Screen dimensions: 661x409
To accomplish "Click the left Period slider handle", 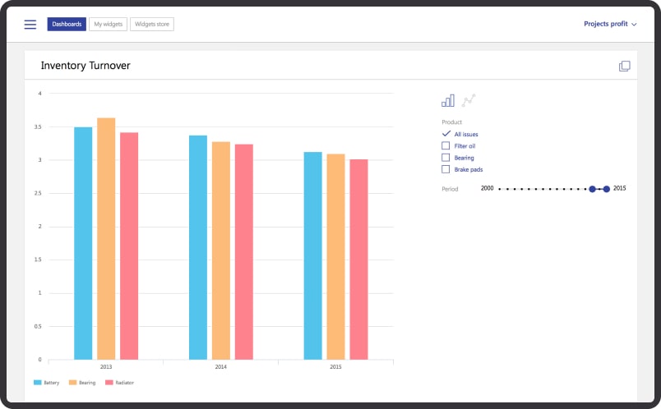I will [592, 189].
